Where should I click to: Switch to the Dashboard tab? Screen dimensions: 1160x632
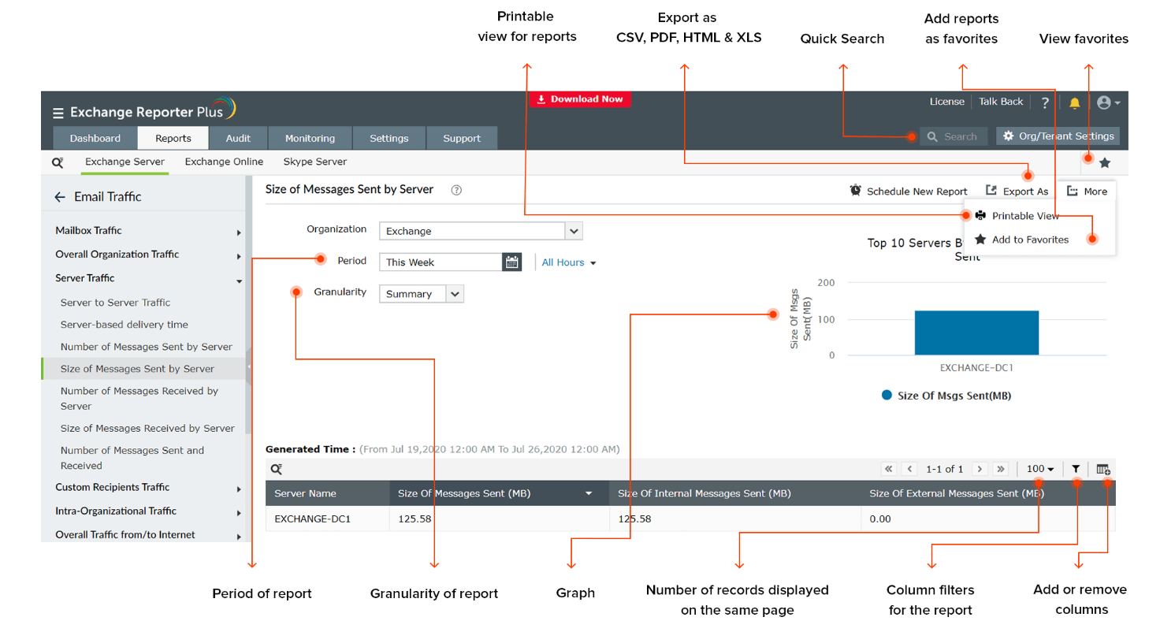[x=95, y=138]
